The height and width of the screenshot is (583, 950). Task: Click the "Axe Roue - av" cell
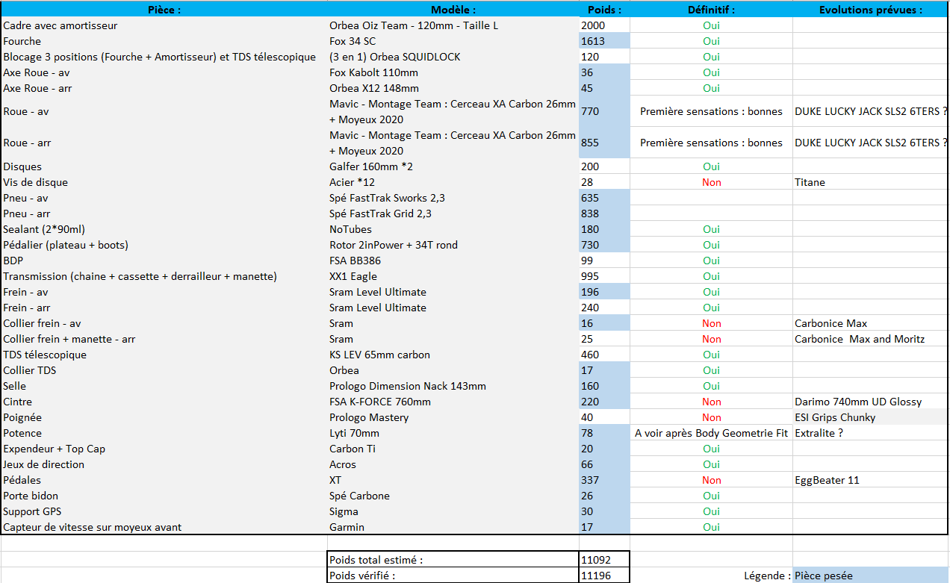coord(164,72)
